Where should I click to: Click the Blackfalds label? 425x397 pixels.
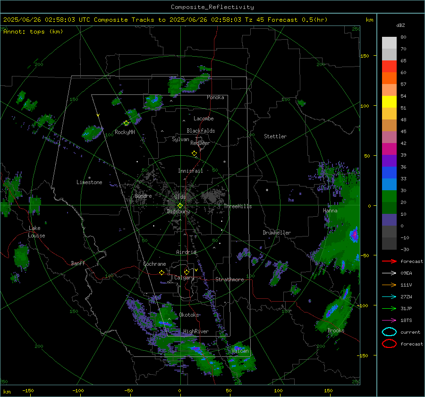click(x=201, y=131)
